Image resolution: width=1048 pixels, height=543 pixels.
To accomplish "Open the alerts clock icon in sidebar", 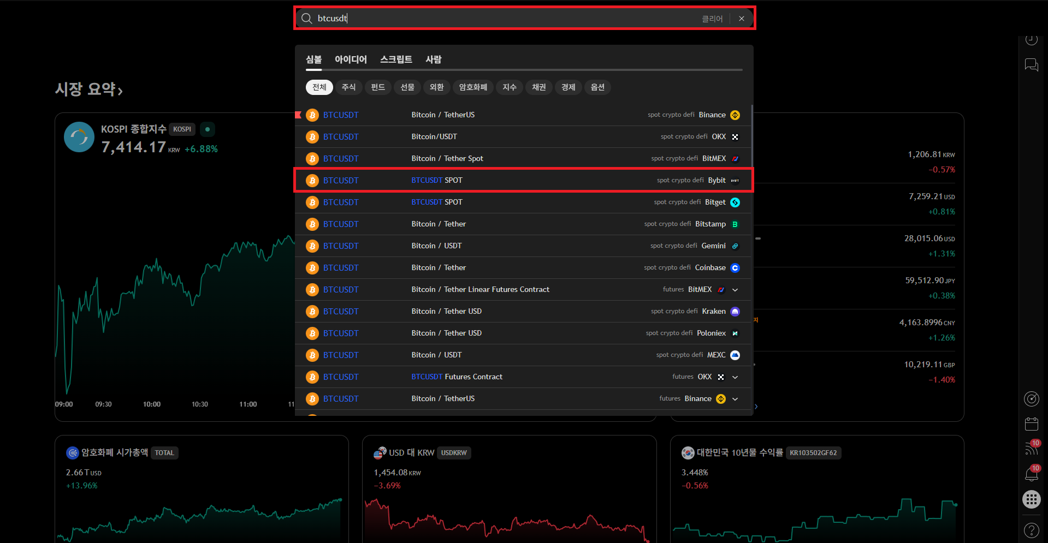I will click(x=1032, y=39).
